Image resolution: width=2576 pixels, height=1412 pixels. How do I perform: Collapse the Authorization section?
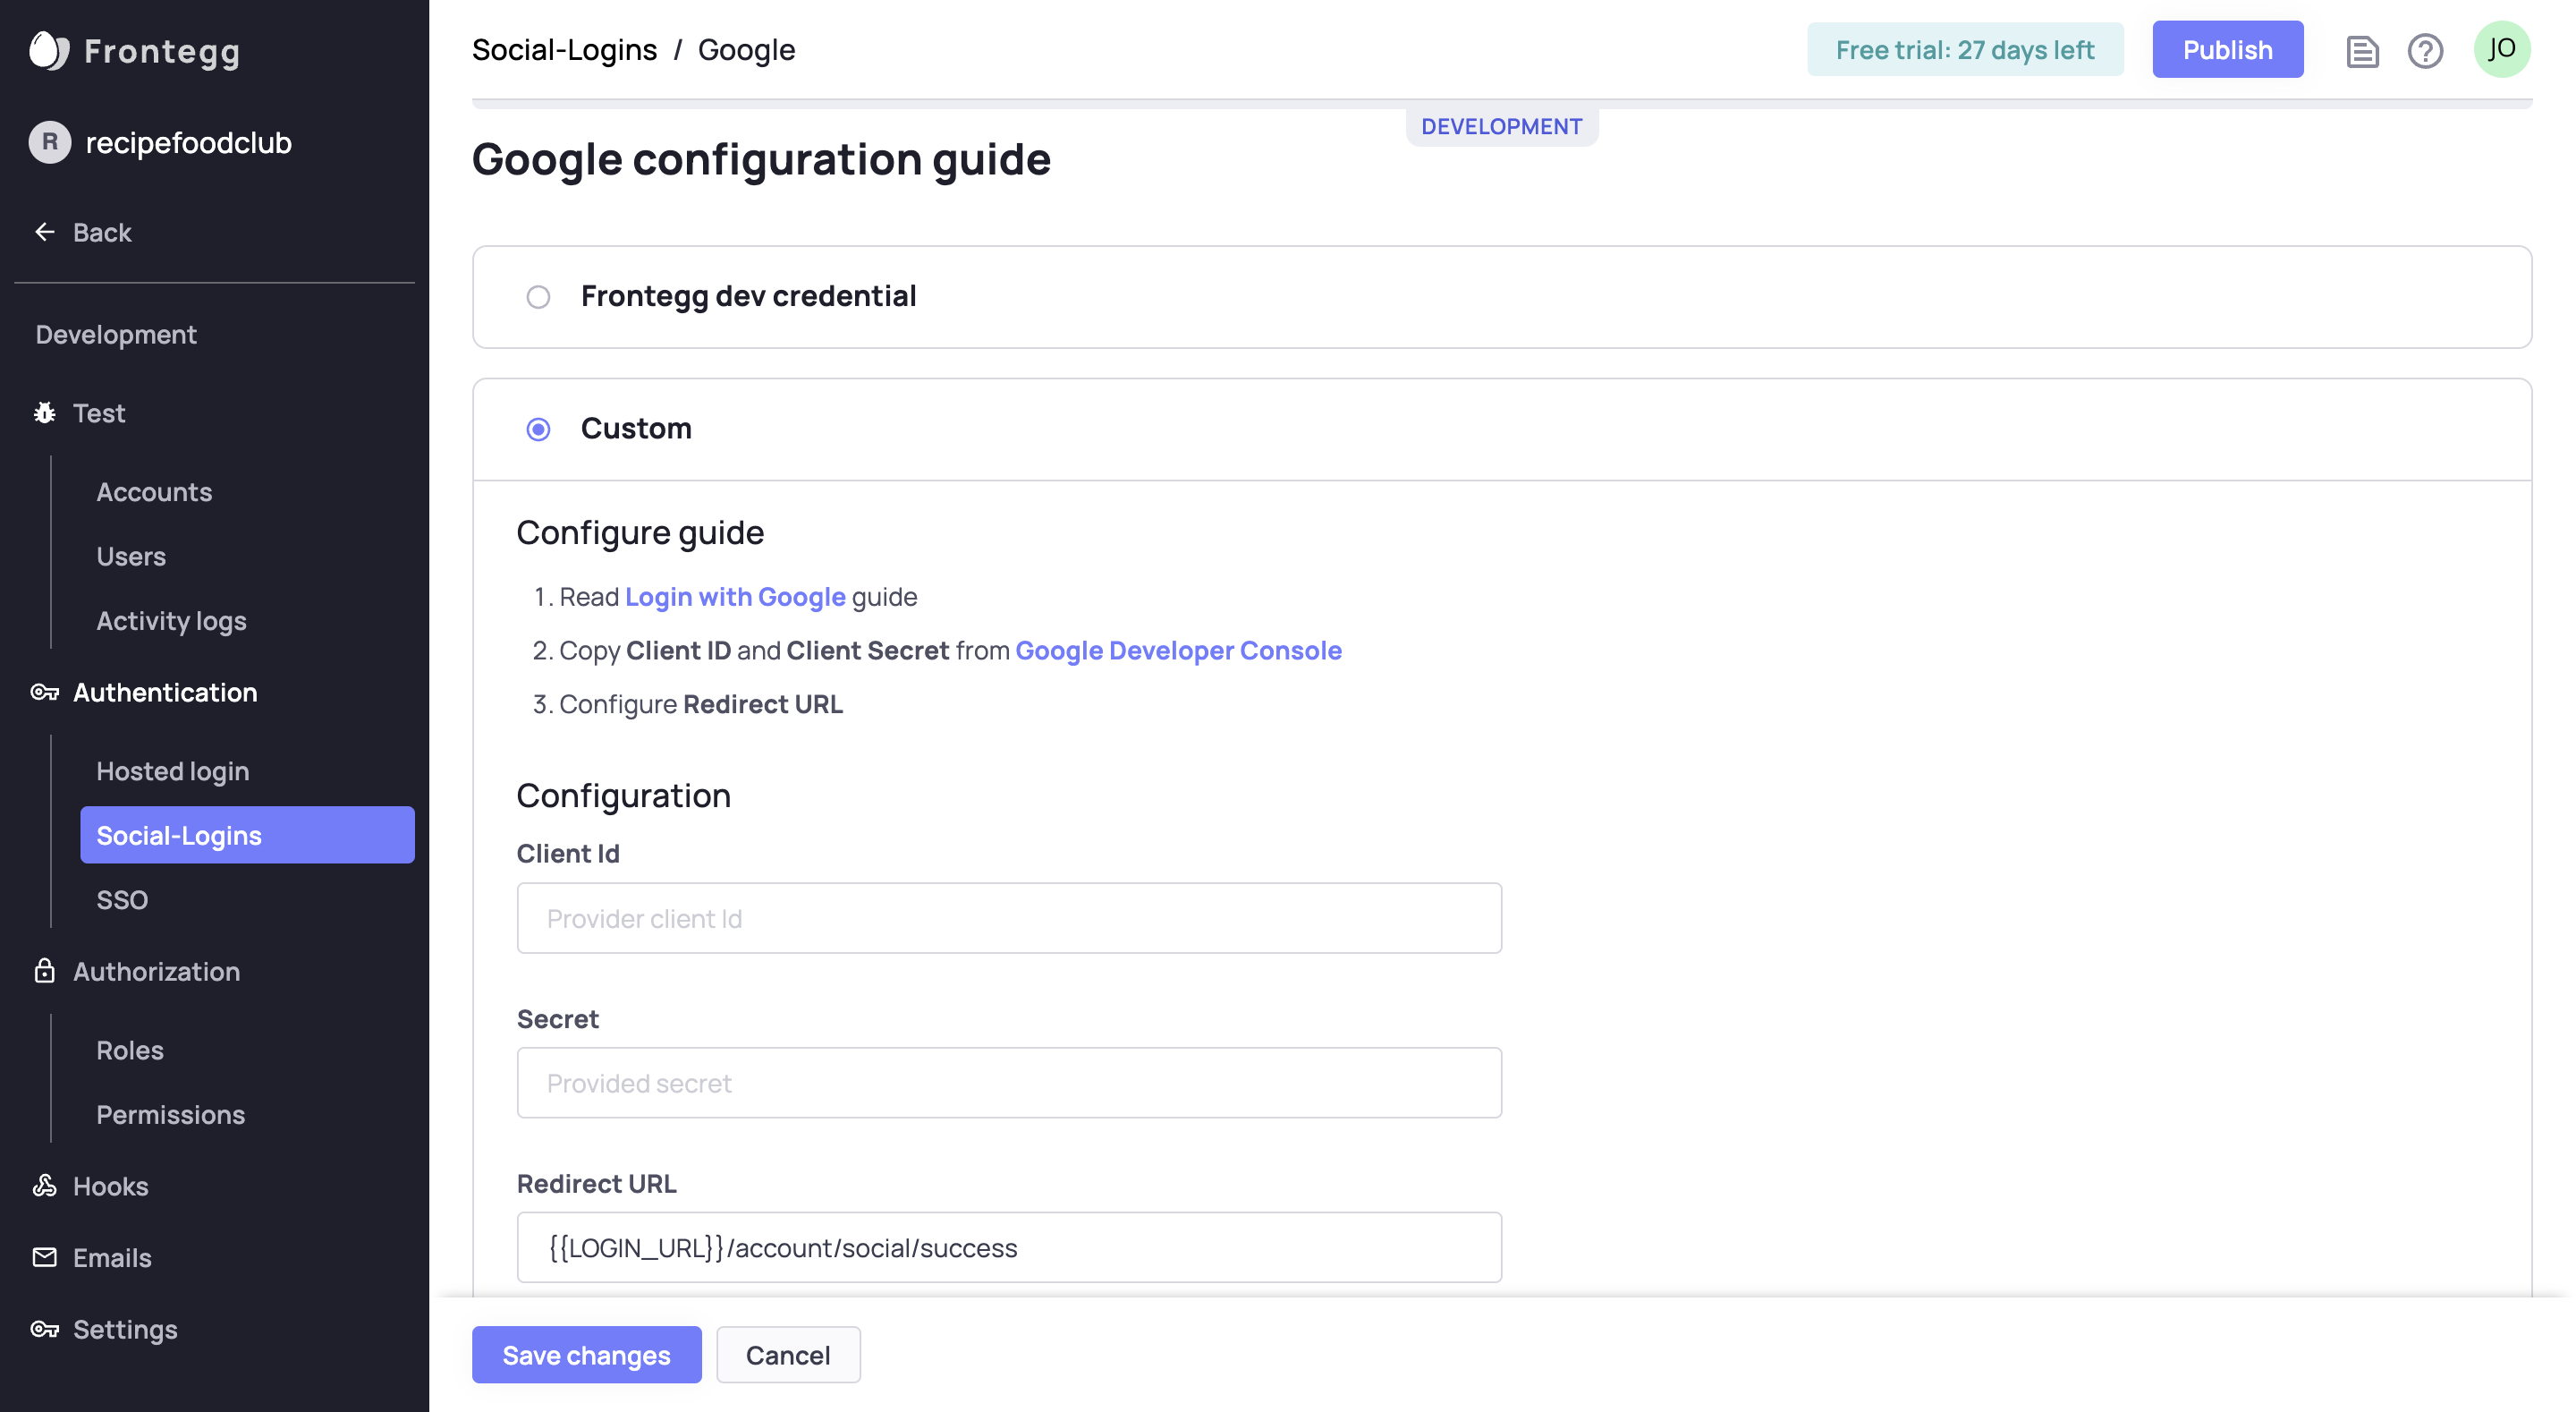coord(156,971)
